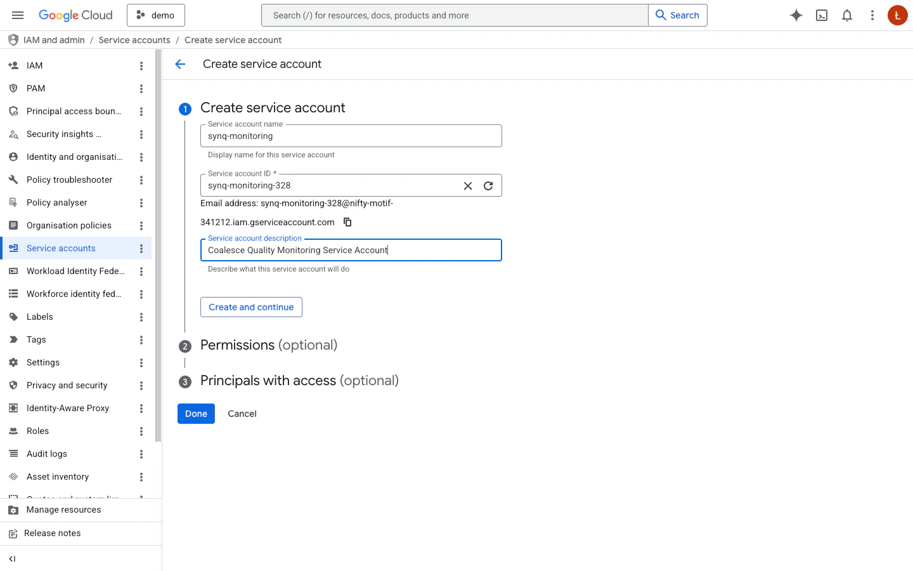The height and width of the screenshot is (571, 913).
Task: Regenerate the Service account ID
Action: coord(488,186)
